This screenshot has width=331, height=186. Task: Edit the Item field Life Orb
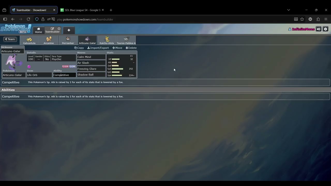(39, 75)
